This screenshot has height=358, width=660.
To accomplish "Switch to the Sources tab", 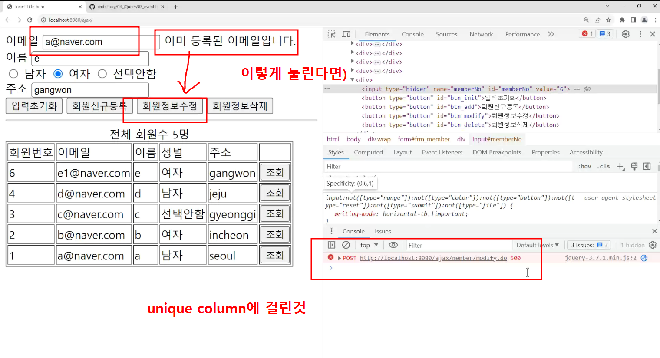I will (x=446, y=34).
